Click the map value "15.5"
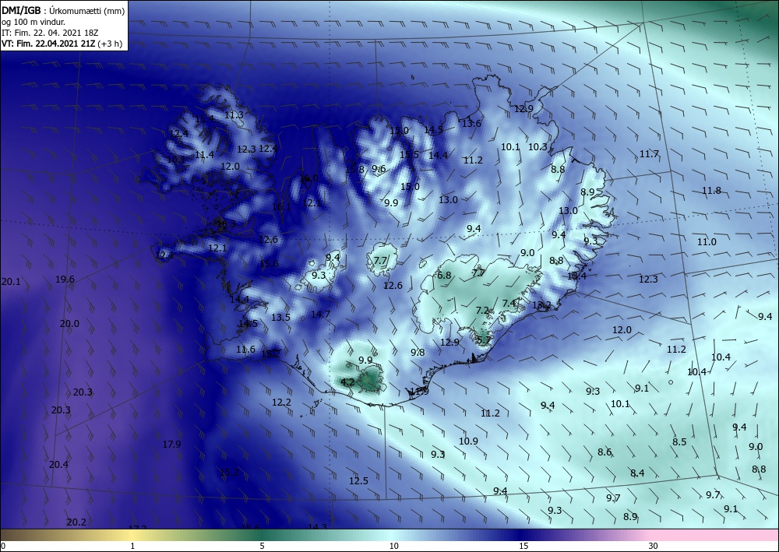Screen dimensions: 779x552 coord(410,154)
